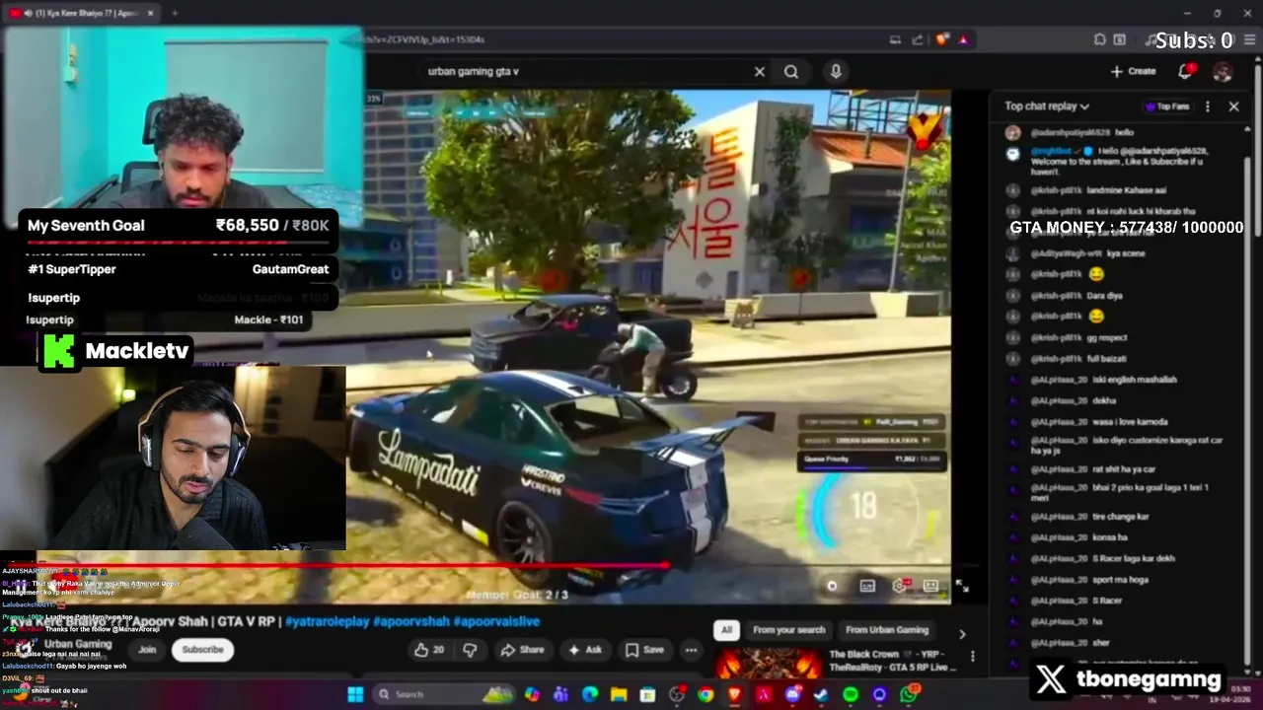This screenshot has width=1263, height=710.
Task: Open WhatsApp from the taskbar
Action: [907, 694]
